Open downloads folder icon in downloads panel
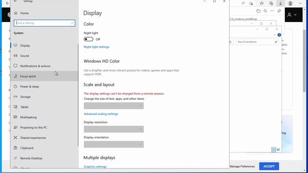 tap(258, 11)
